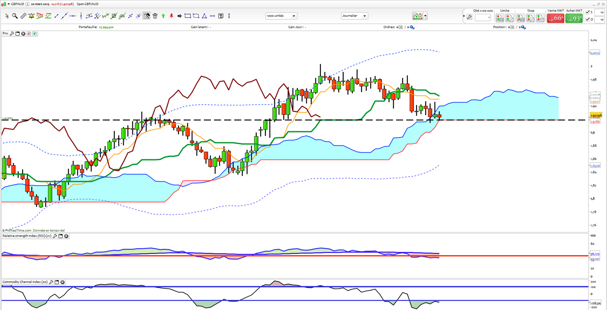
Task: Select the rectangle drawing tool
Action: coord(188,16)
